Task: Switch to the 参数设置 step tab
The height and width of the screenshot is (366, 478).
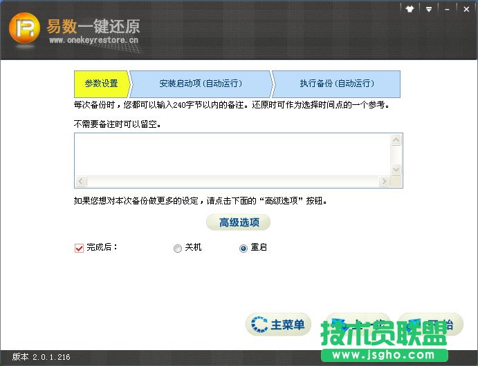Action: pyautogui.click(x=101, y=84)
